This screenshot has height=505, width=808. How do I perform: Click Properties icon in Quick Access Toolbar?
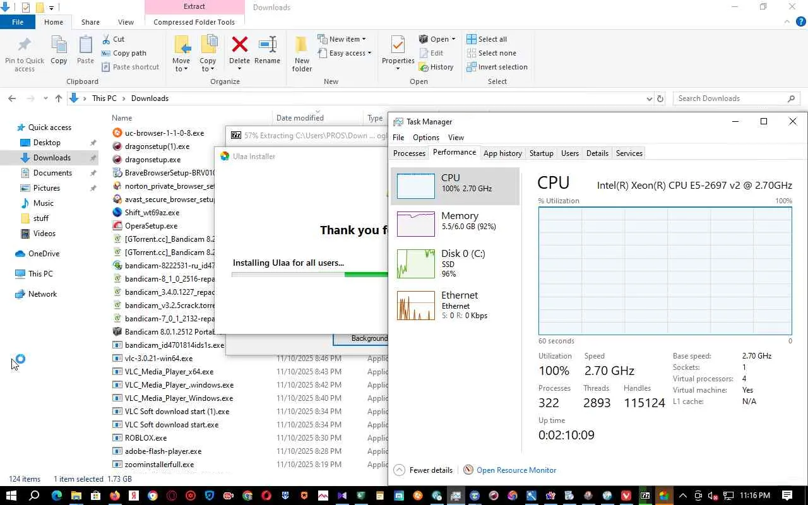tap(26, 8)
